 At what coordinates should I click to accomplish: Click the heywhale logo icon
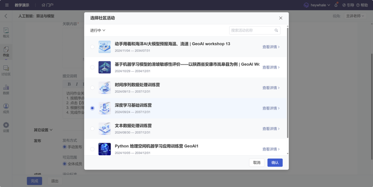point(306,5)
